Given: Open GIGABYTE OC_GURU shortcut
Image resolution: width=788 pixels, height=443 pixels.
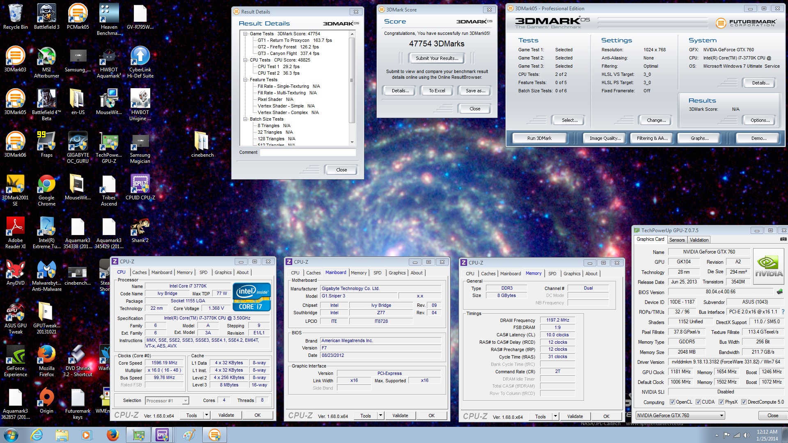Looking at the screenshot, I should 78,147.
